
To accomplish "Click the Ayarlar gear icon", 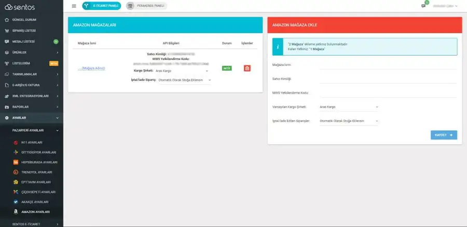I will click(x=7, y=118).
